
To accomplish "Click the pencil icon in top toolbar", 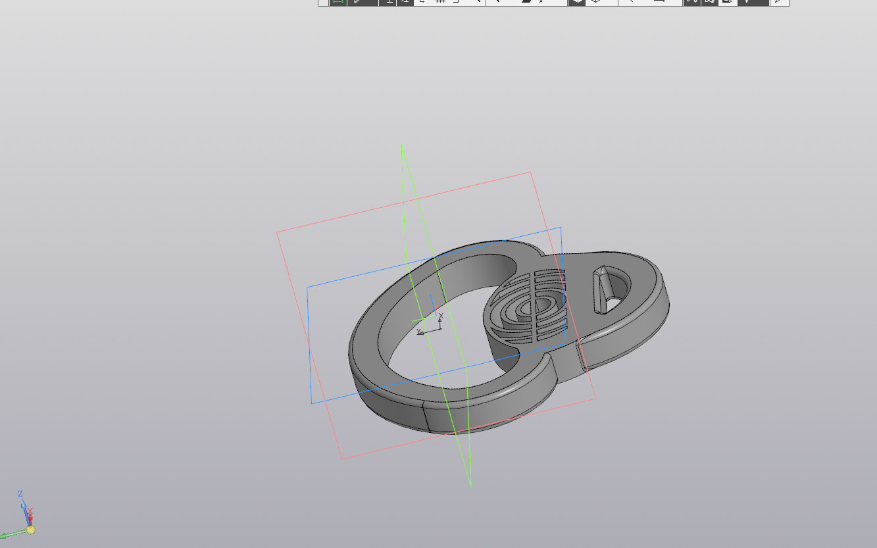I will 357,2.
